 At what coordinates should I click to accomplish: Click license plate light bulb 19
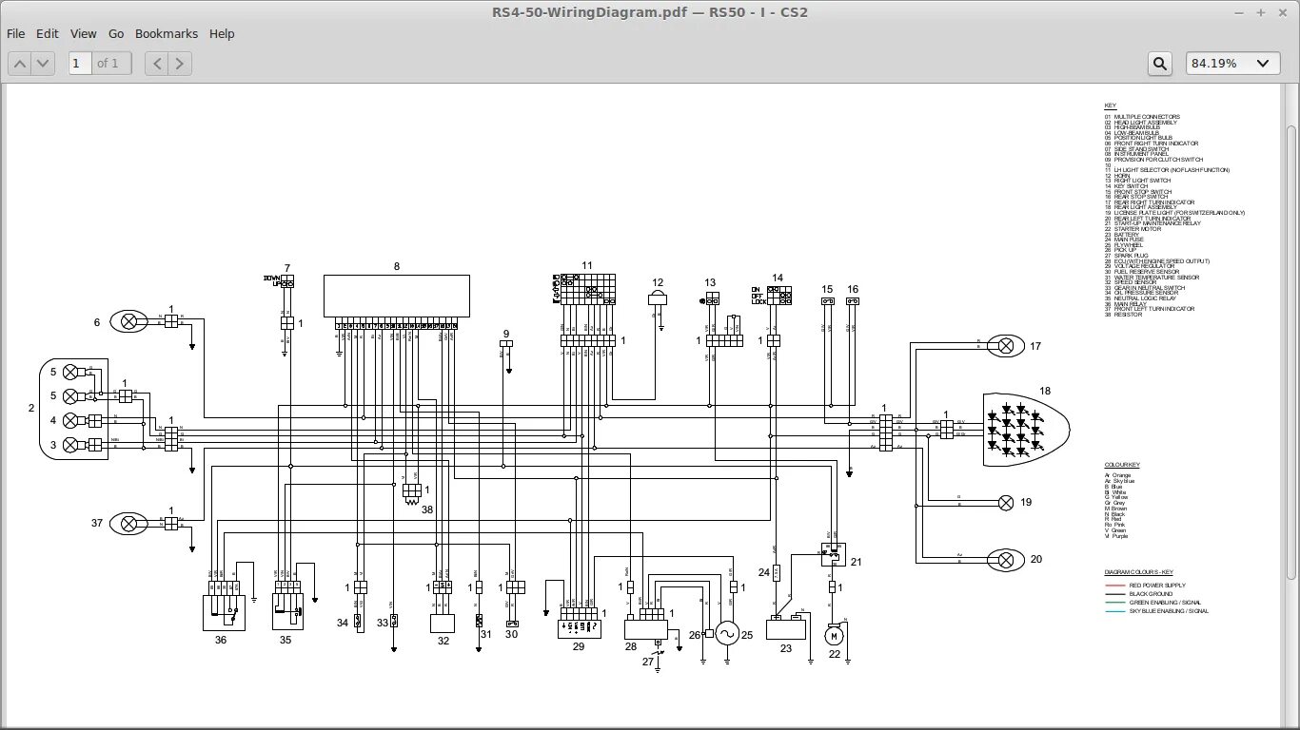tap(1006, 502)
